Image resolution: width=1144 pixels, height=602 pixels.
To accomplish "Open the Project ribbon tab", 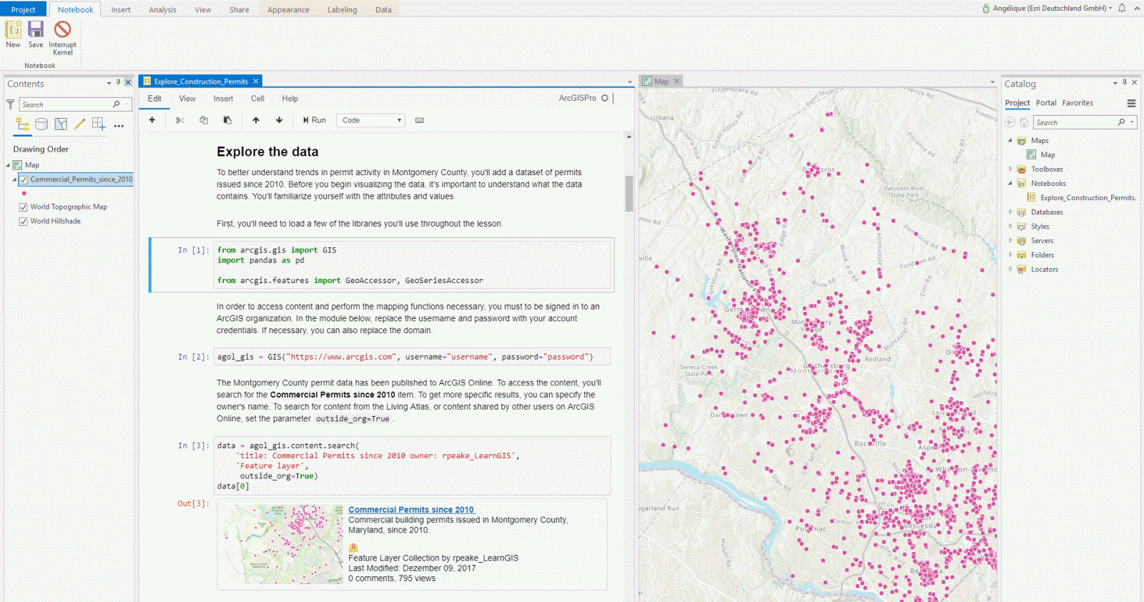I will click(24, 9).
